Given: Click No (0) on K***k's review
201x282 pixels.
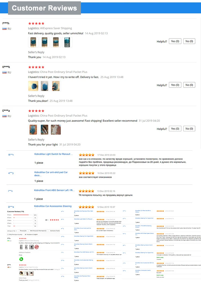Looking at the screenshot, I should (189, 85).
